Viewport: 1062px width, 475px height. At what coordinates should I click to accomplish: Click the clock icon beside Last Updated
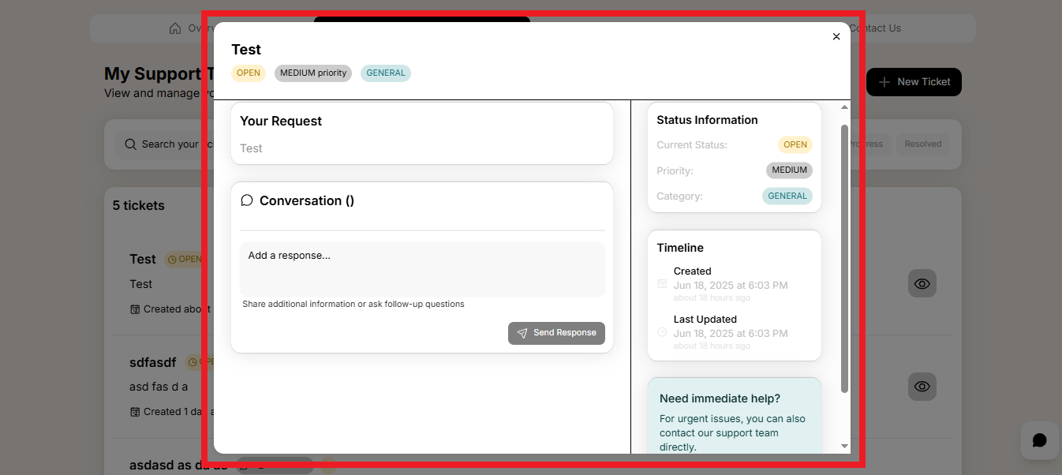pyautogui.click(x=662, y=332)
